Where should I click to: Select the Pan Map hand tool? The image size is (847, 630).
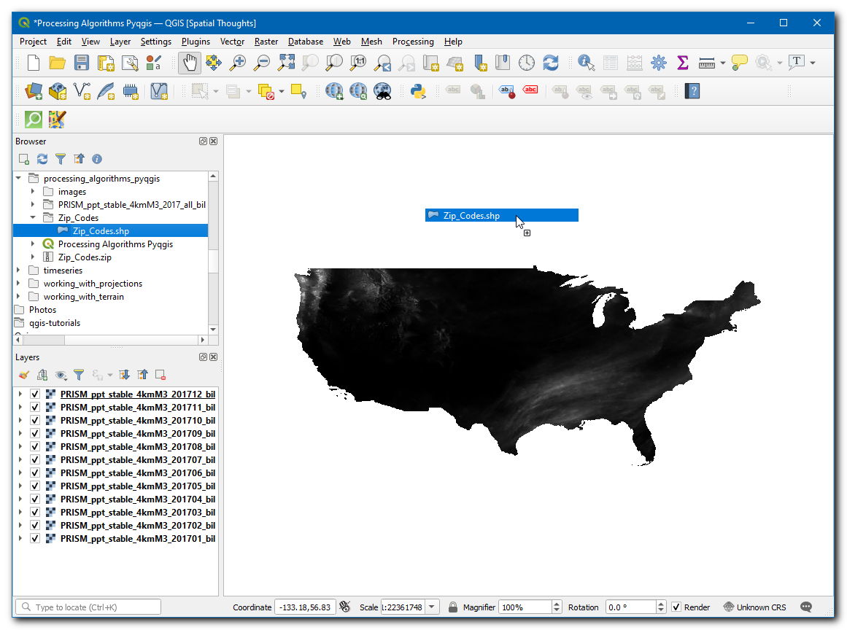point(189,63)
